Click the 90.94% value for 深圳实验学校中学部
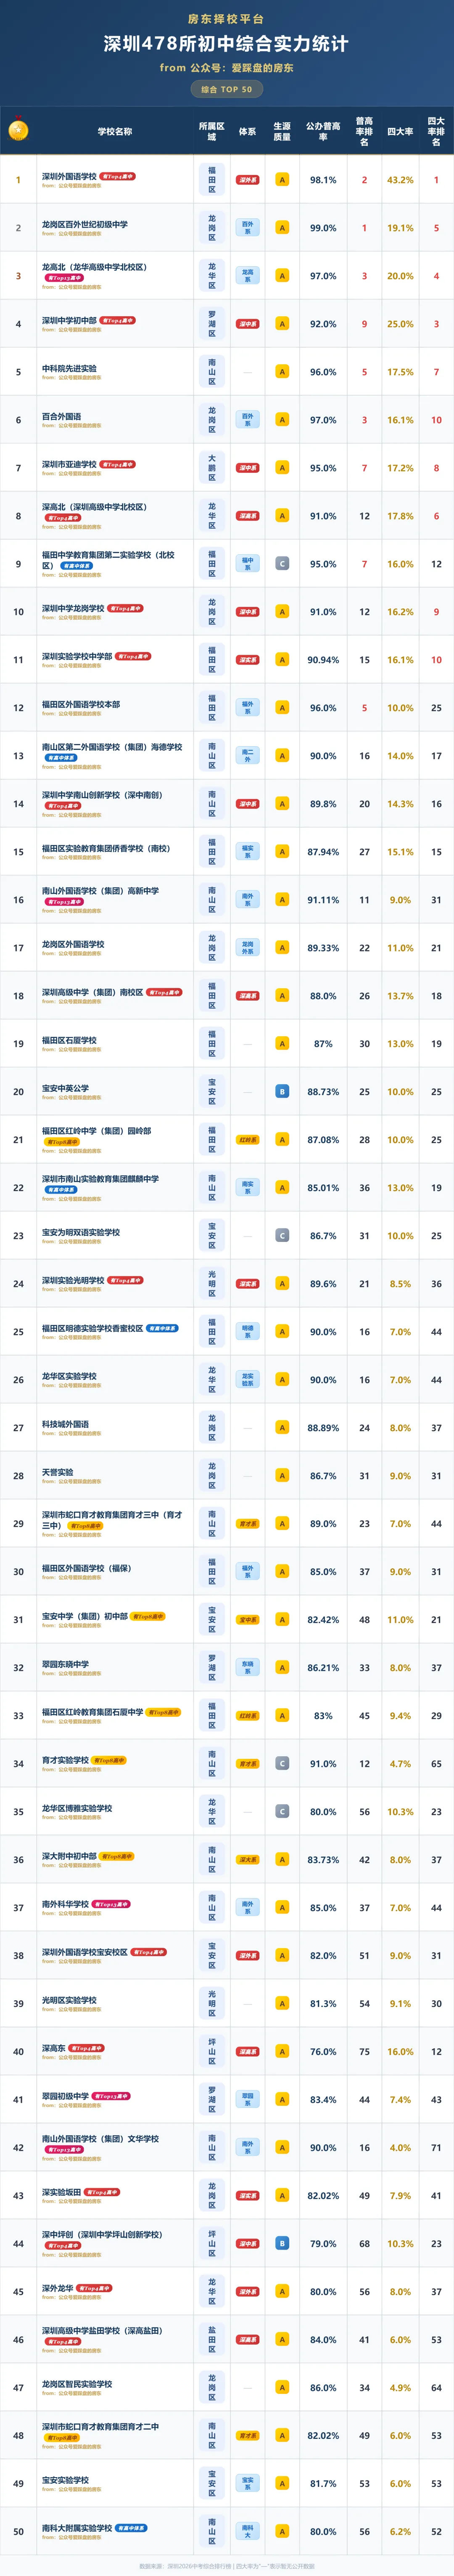Viewport: 454px width, 2576px height. [323, 660]
